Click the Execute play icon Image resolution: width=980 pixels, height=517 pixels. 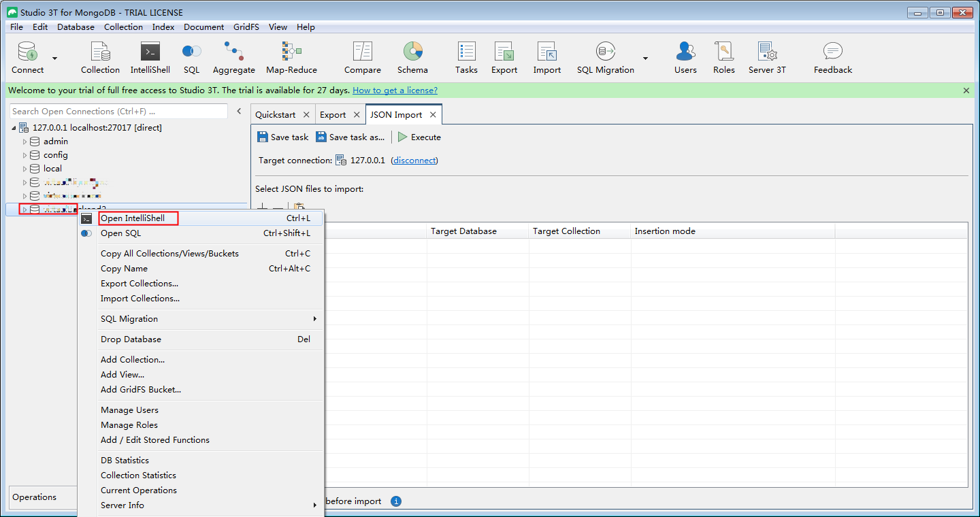coord(403,137)
